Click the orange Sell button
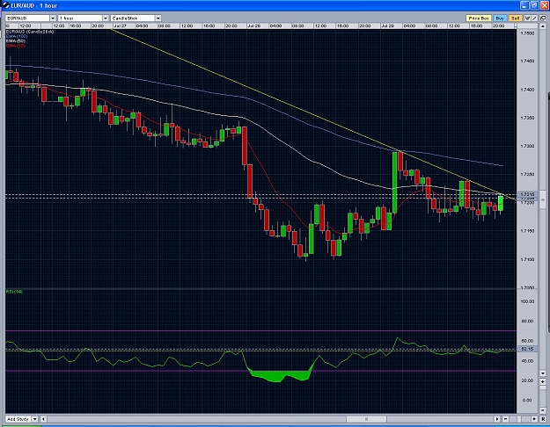550x427 pixels. pos(516,18)
